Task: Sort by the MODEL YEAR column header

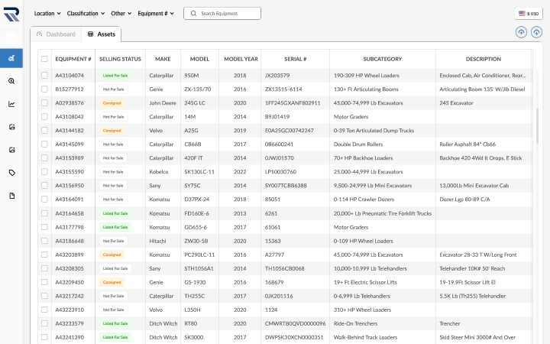Action: tap(241, 59)
